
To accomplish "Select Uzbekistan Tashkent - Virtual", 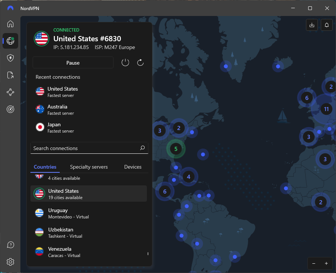I will point(89,233).
